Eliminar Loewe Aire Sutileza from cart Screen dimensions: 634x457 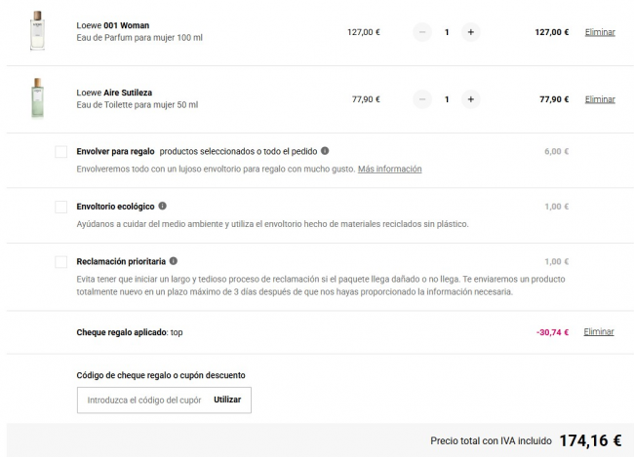coord(600,98)
